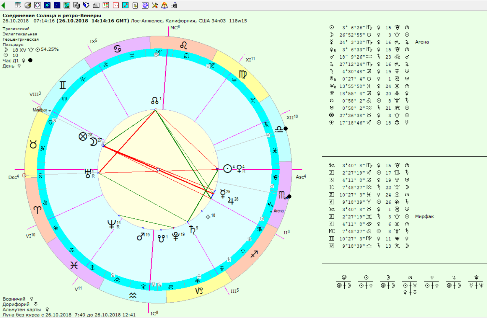Click the exit door toolbar icon
The image size is (487, 318).
click(x=174, y=5)
